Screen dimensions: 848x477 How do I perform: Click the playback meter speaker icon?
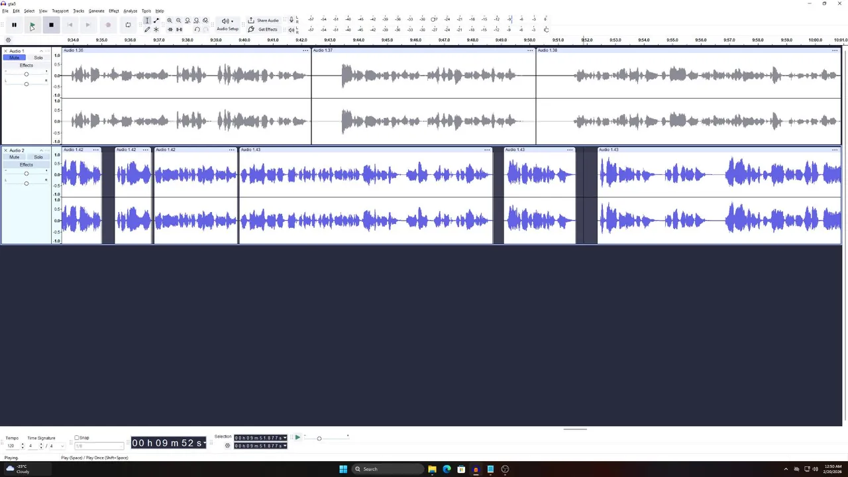pos(291,29)
